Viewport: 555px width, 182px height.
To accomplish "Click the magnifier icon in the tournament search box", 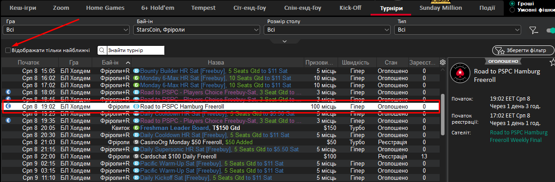I will [102, 50].
